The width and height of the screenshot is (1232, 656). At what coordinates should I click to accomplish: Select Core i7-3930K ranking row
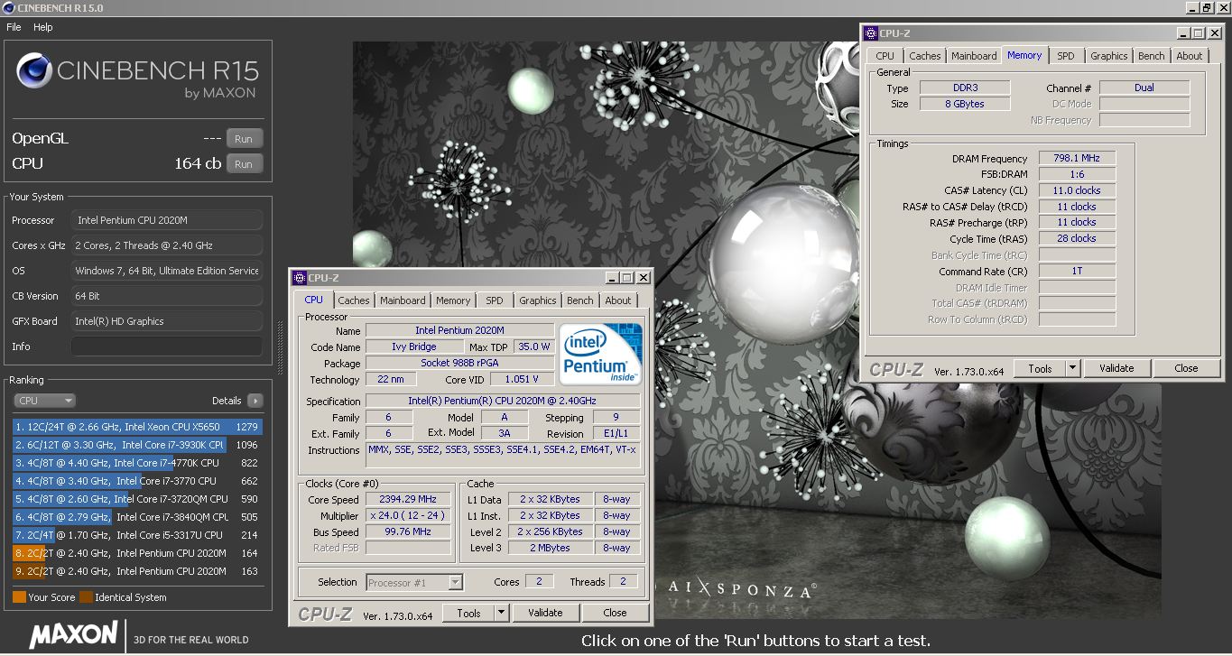pos(137,445)
